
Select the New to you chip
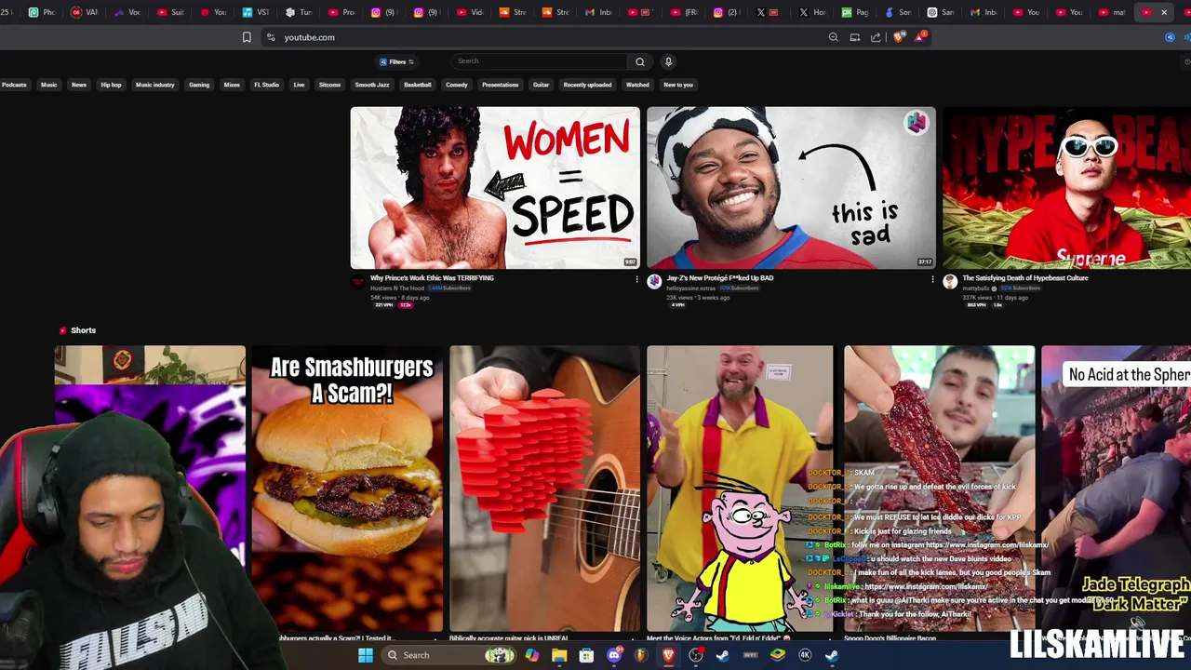[678, 85]
